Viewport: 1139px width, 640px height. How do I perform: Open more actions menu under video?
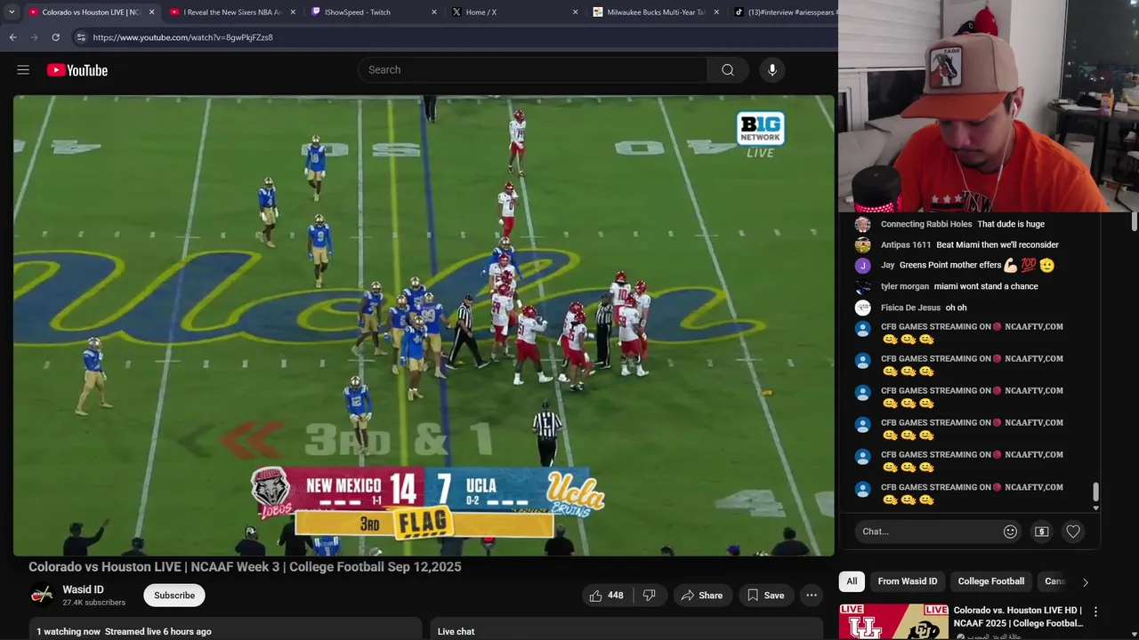click(812, 596)
